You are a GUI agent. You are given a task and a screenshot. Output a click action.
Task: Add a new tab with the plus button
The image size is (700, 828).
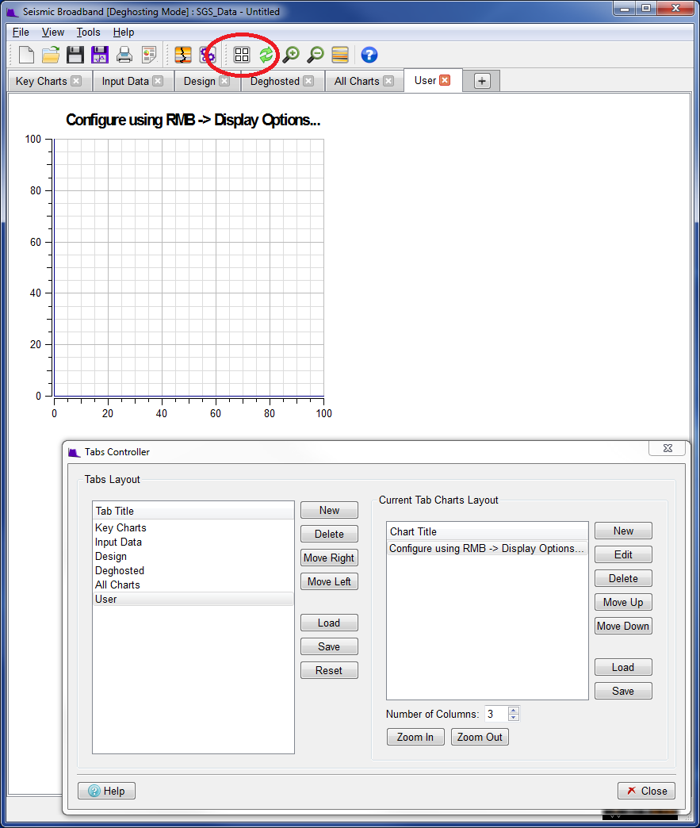(482, 81)
